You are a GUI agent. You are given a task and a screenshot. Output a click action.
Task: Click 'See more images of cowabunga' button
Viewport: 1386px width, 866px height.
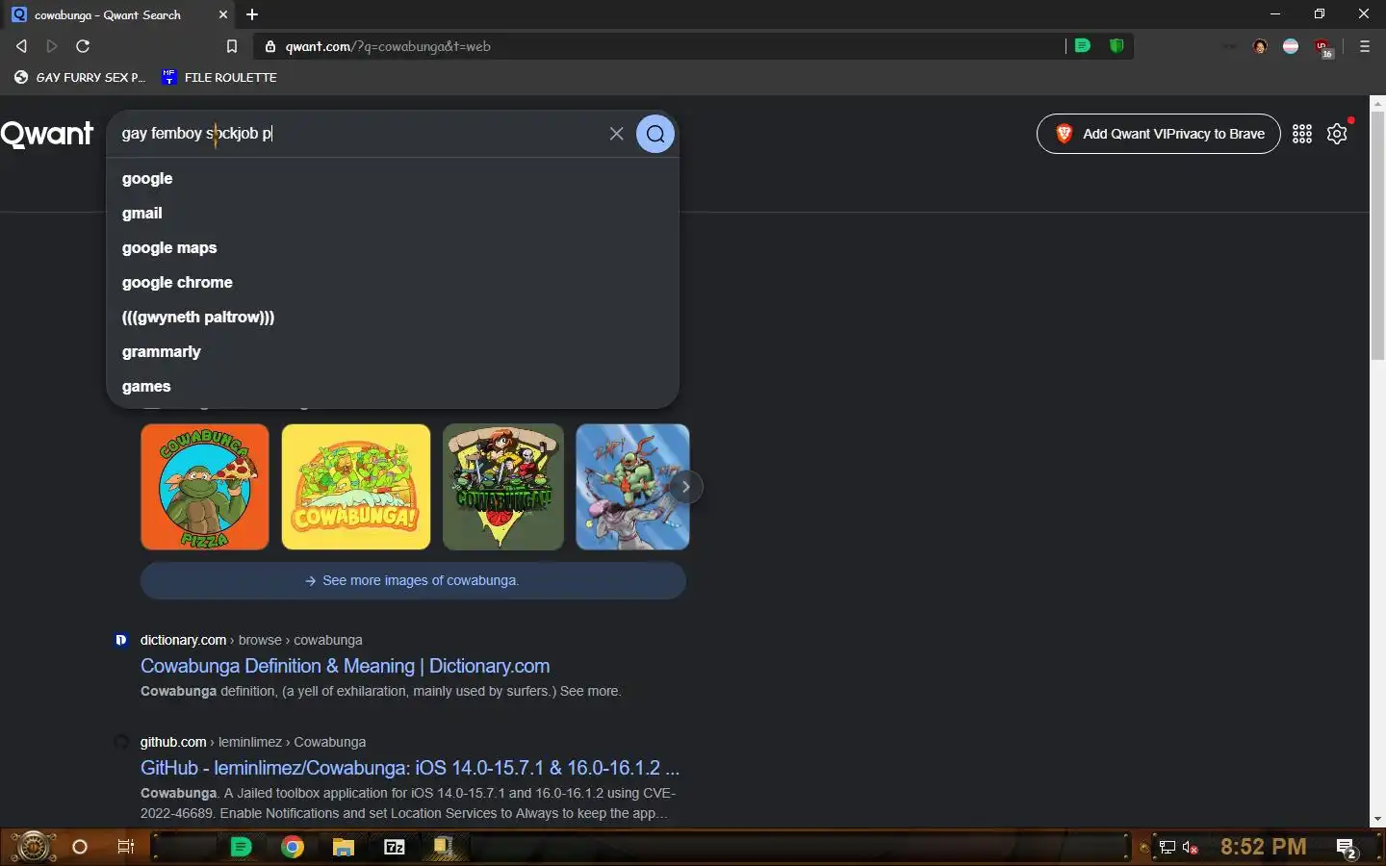pyautogui.click(x=413, y=580)
